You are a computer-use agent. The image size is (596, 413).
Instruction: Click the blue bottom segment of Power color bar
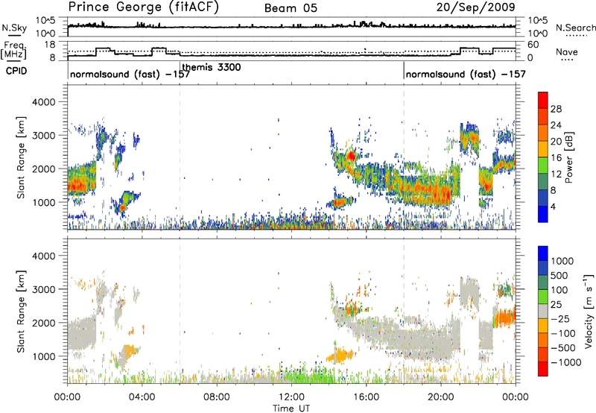point(543,214)
